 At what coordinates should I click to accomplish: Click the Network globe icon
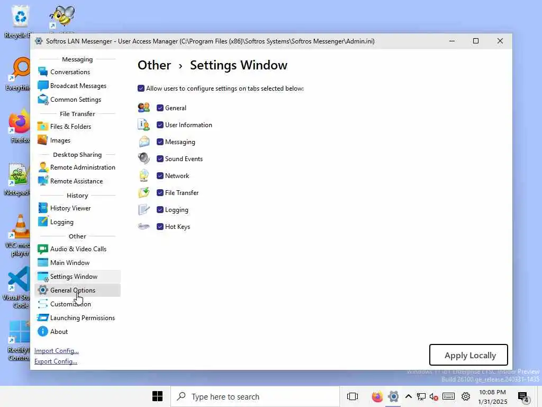tap(144, 175)
